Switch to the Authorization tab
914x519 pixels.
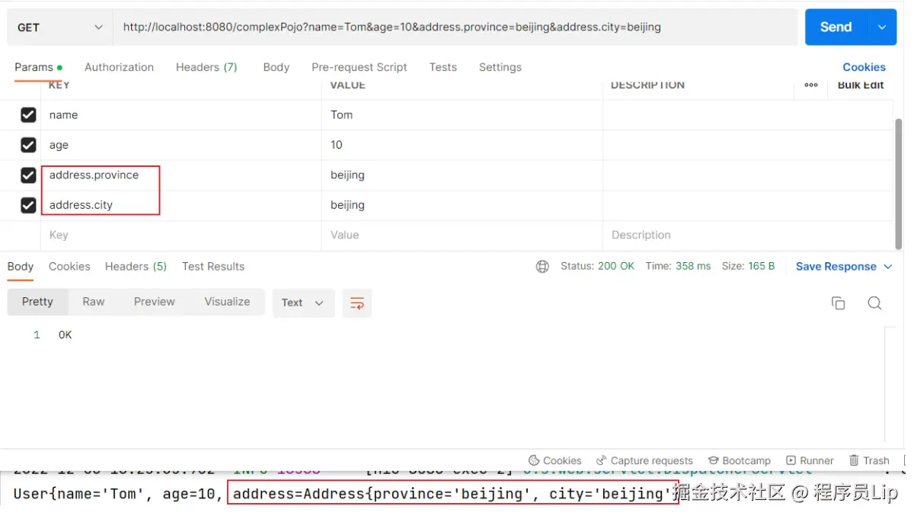(119, 67)
